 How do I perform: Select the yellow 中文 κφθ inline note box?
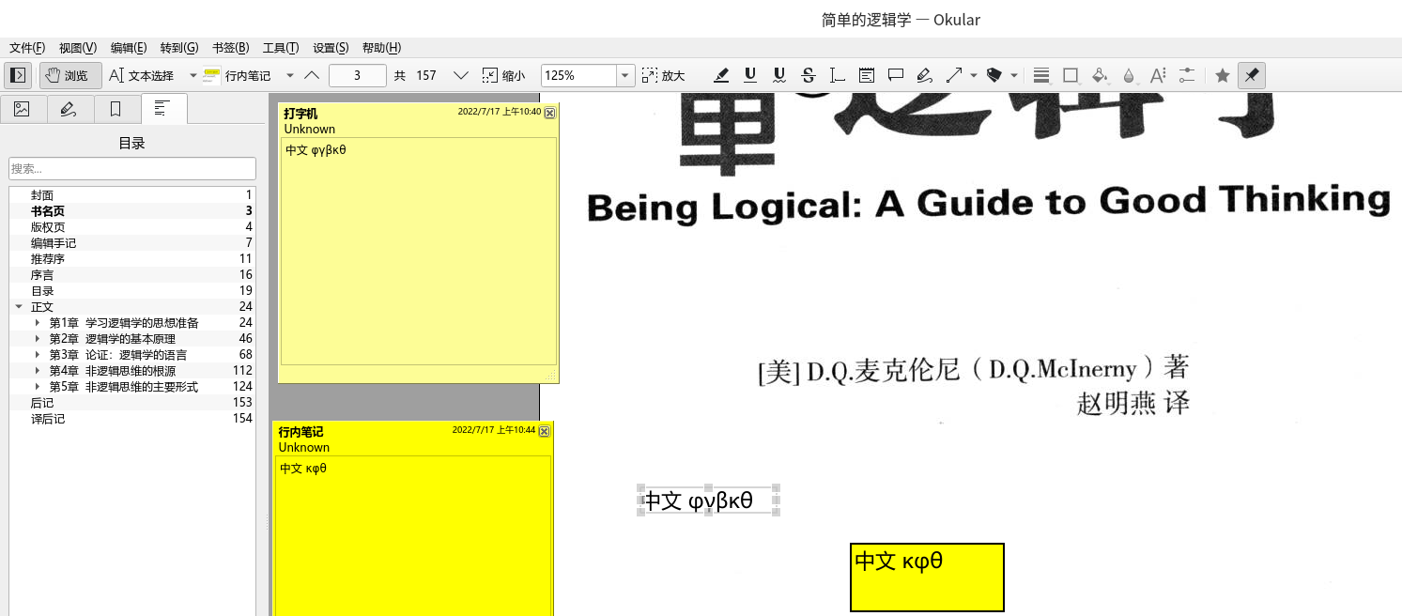coord(927,577)
